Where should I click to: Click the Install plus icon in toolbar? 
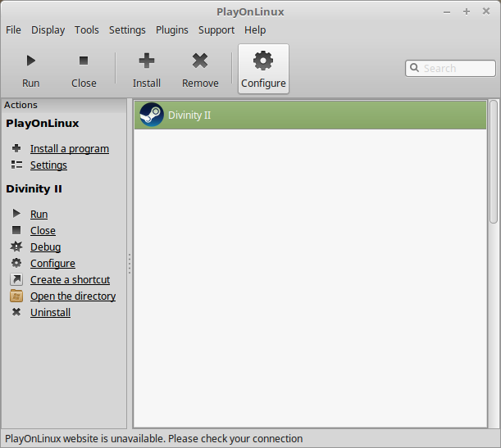click(x=147, y=61)
